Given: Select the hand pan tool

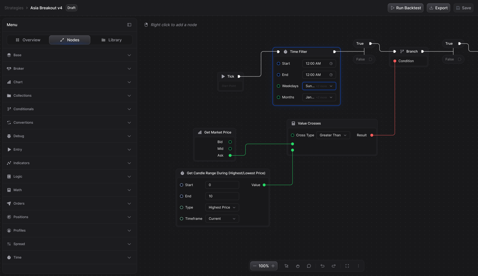Looking at the screenshot, I should (298, 266).
